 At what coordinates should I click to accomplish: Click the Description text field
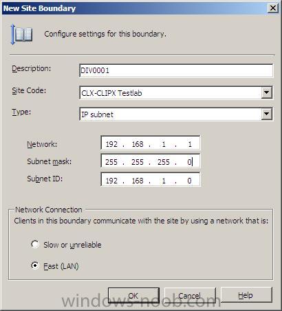[176, 70]
